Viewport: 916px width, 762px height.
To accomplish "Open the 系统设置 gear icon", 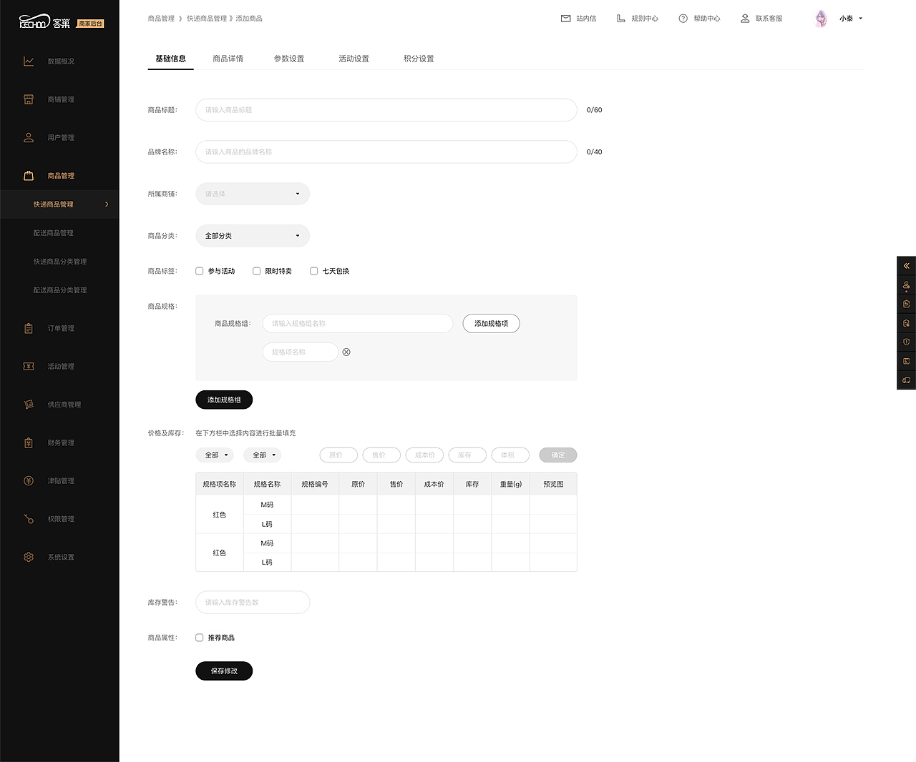I will [29, 556].
